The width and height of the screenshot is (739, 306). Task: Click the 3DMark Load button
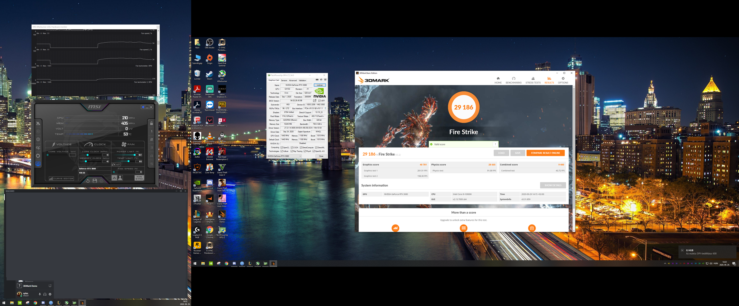tap(501, 153)
